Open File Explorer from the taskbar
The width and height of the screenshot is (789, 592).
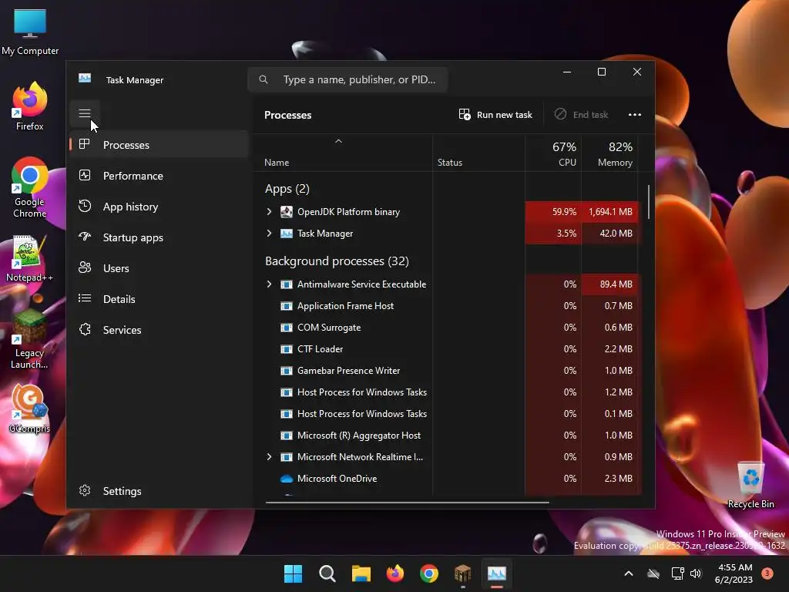(361, 573)
